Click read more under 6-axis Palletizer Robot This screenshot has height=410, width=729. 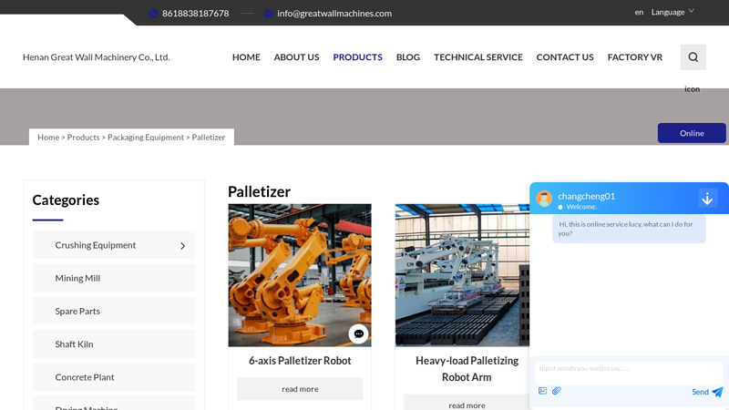pyautogui.click(x=300, y=389)
